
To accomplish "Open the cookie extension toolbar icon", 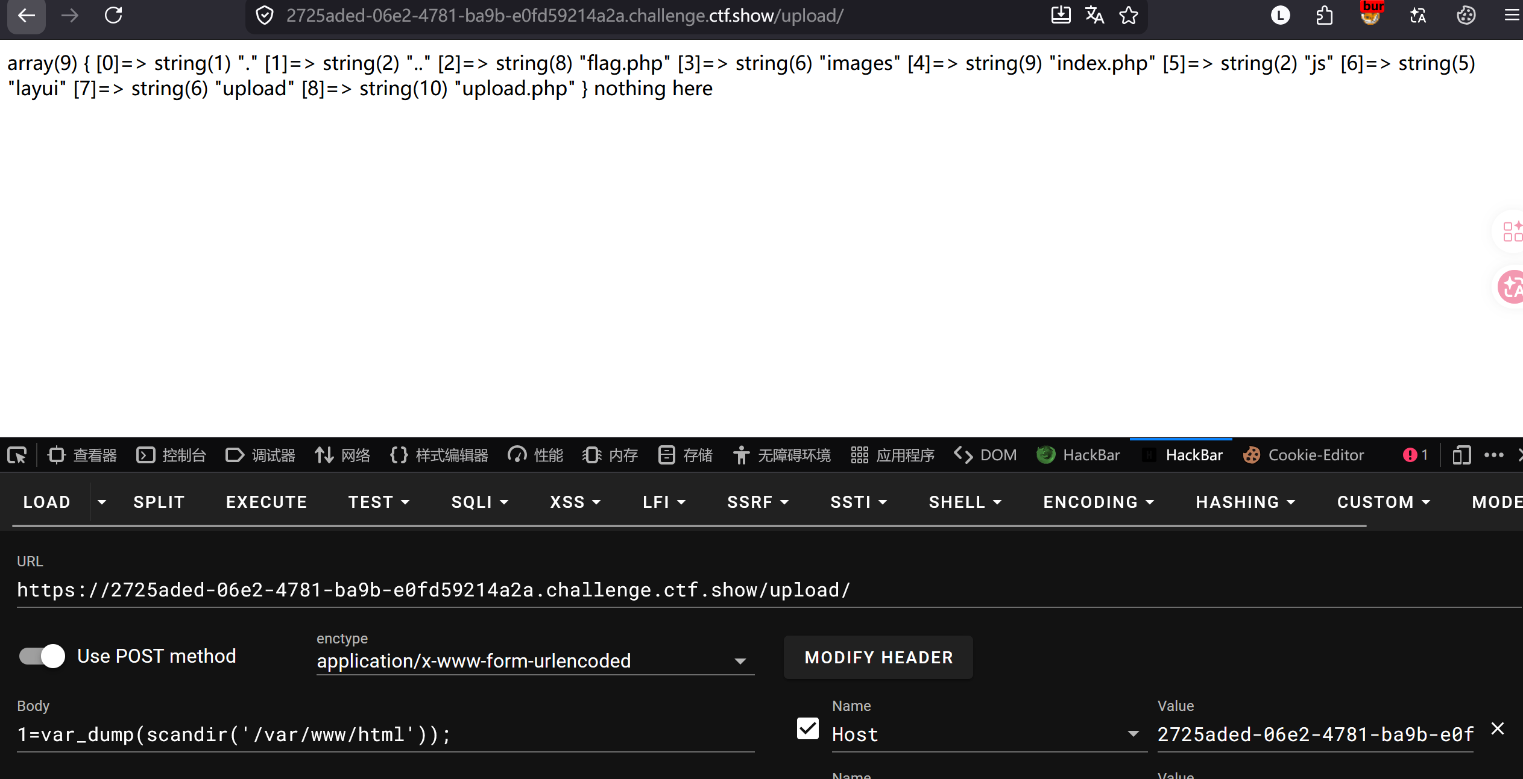I will [x=1466, y=16].
